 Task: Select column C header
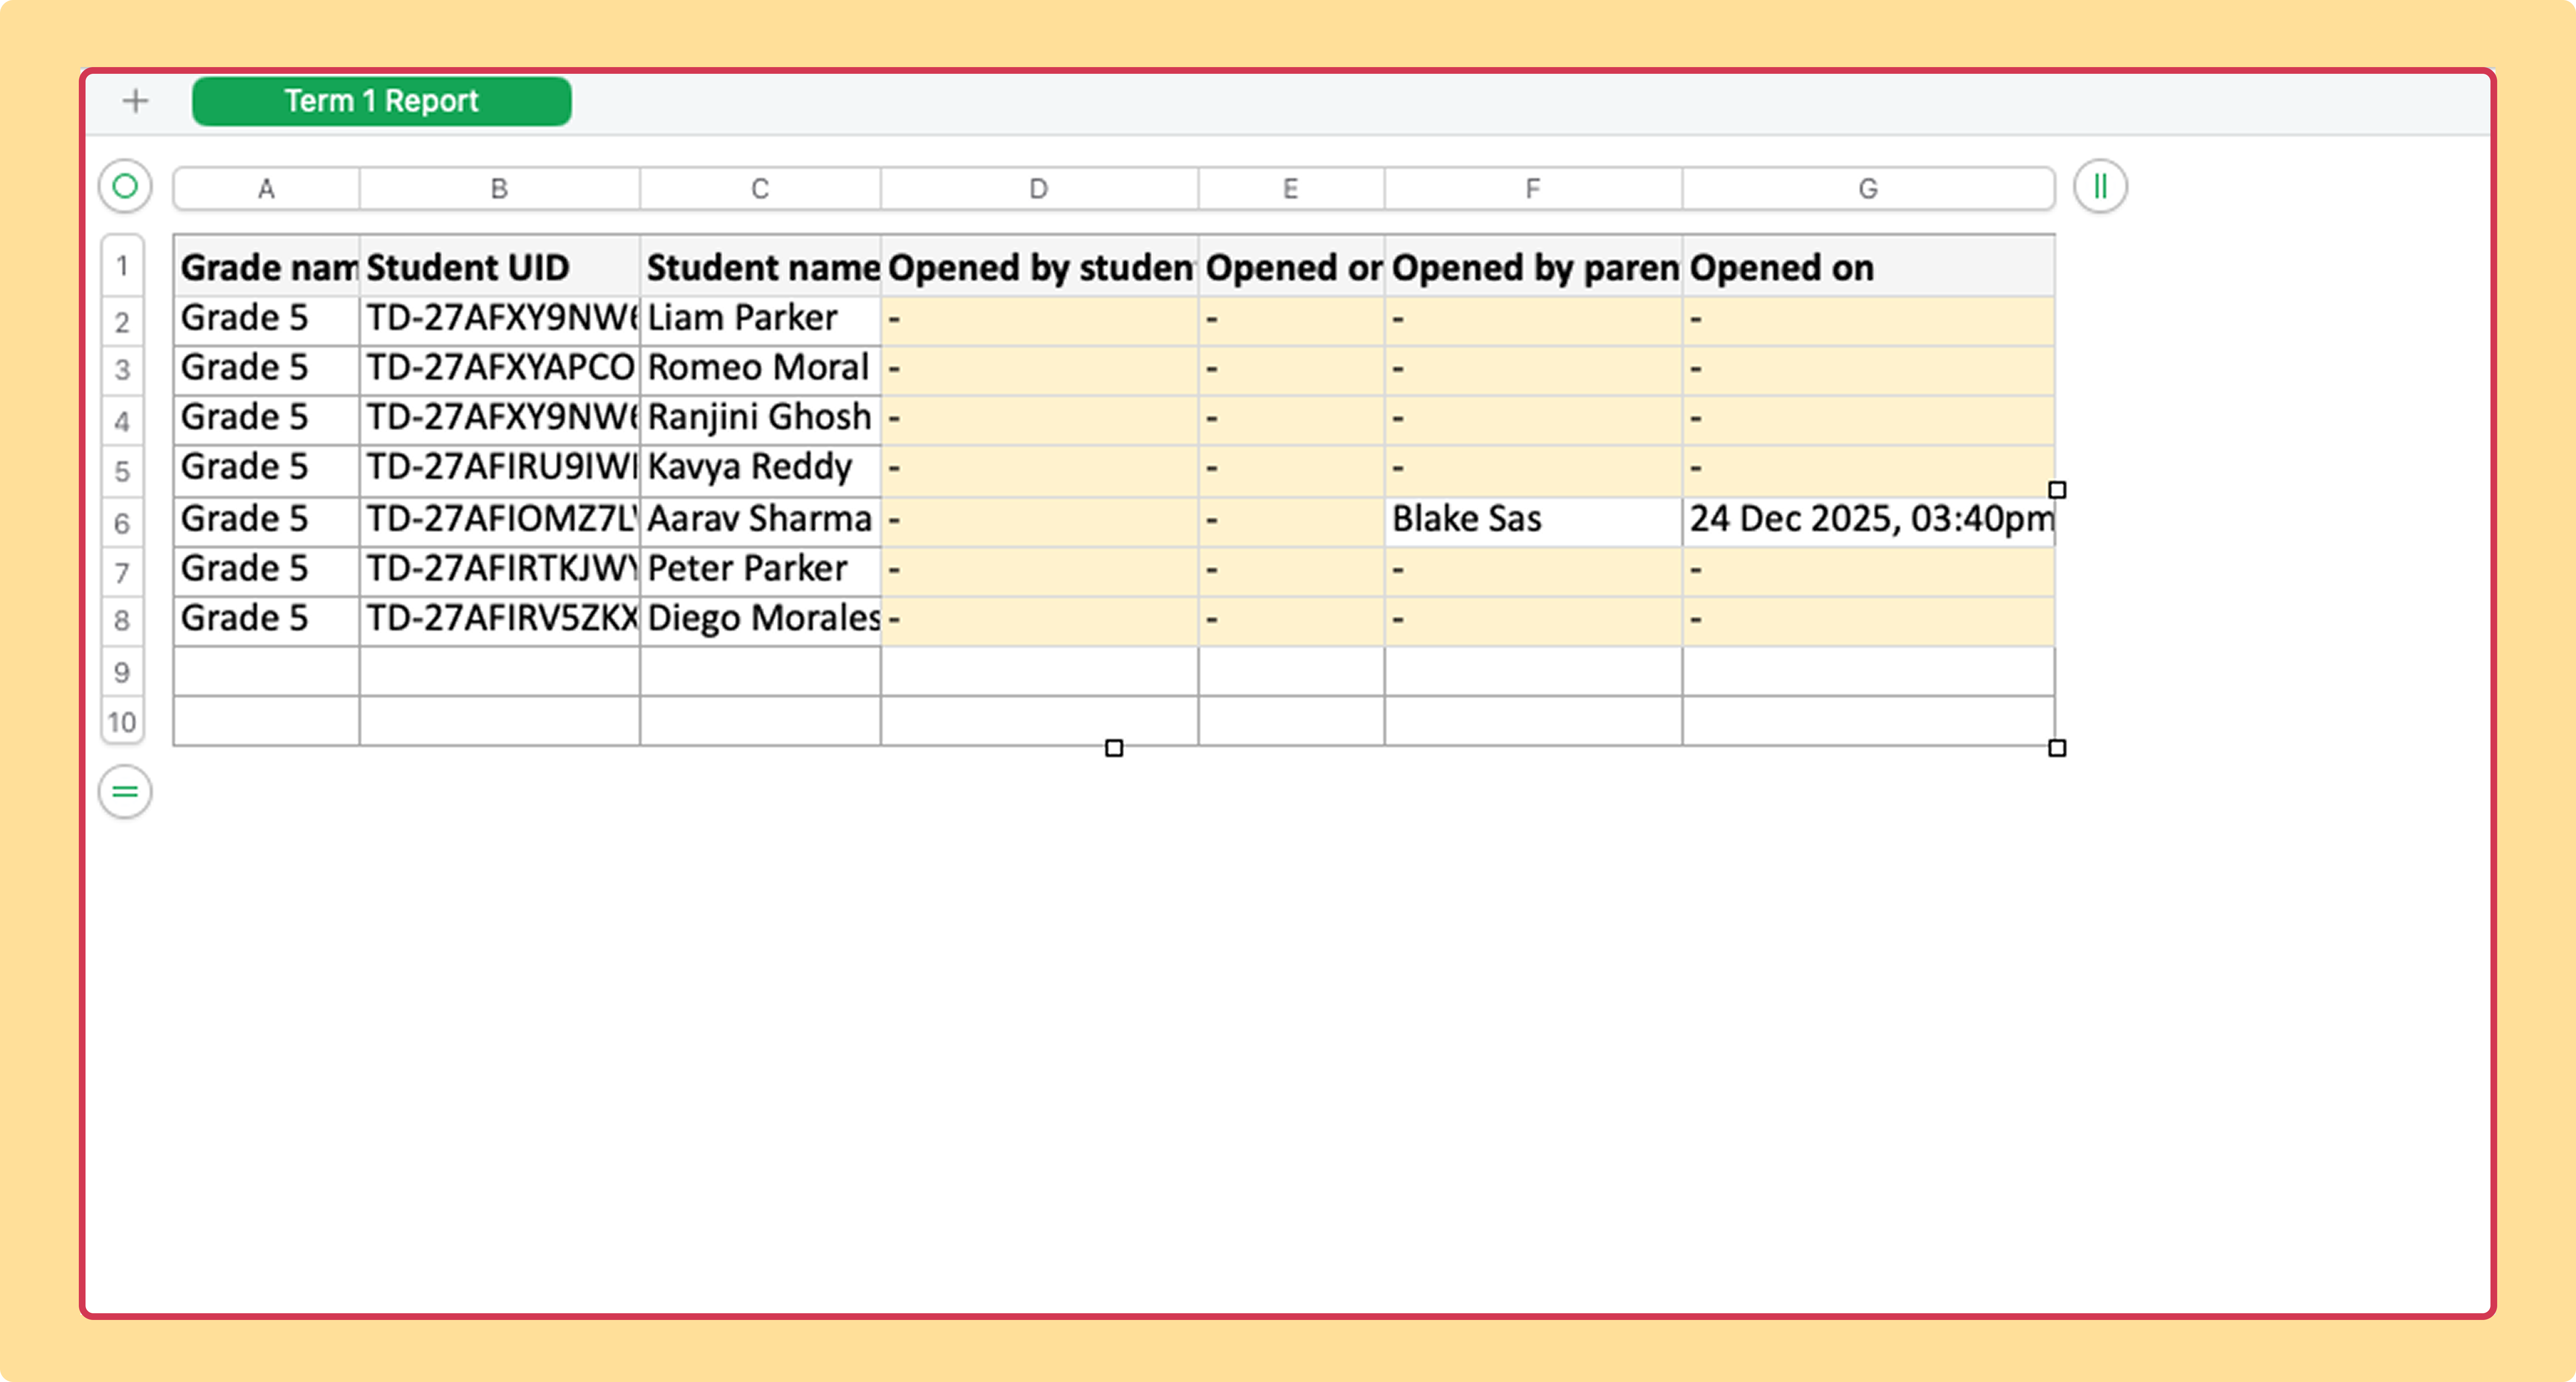coord(760,189)
